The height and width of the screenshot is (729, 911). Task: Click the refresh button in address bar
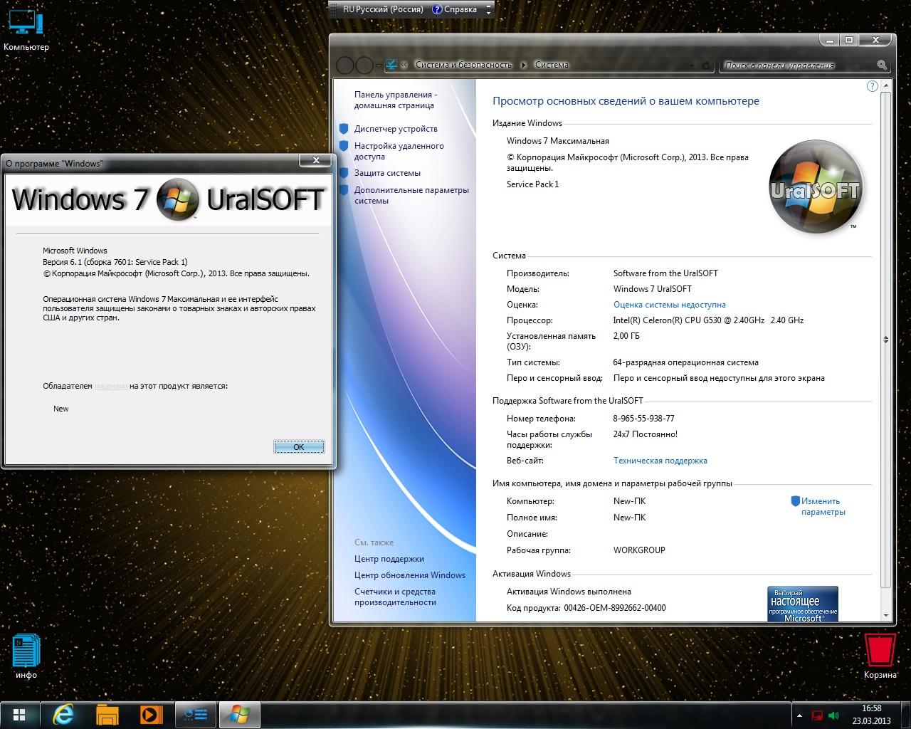706,65
